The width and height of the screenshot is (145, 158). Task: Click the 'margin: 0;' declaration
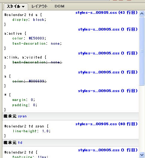click(24, 100)
